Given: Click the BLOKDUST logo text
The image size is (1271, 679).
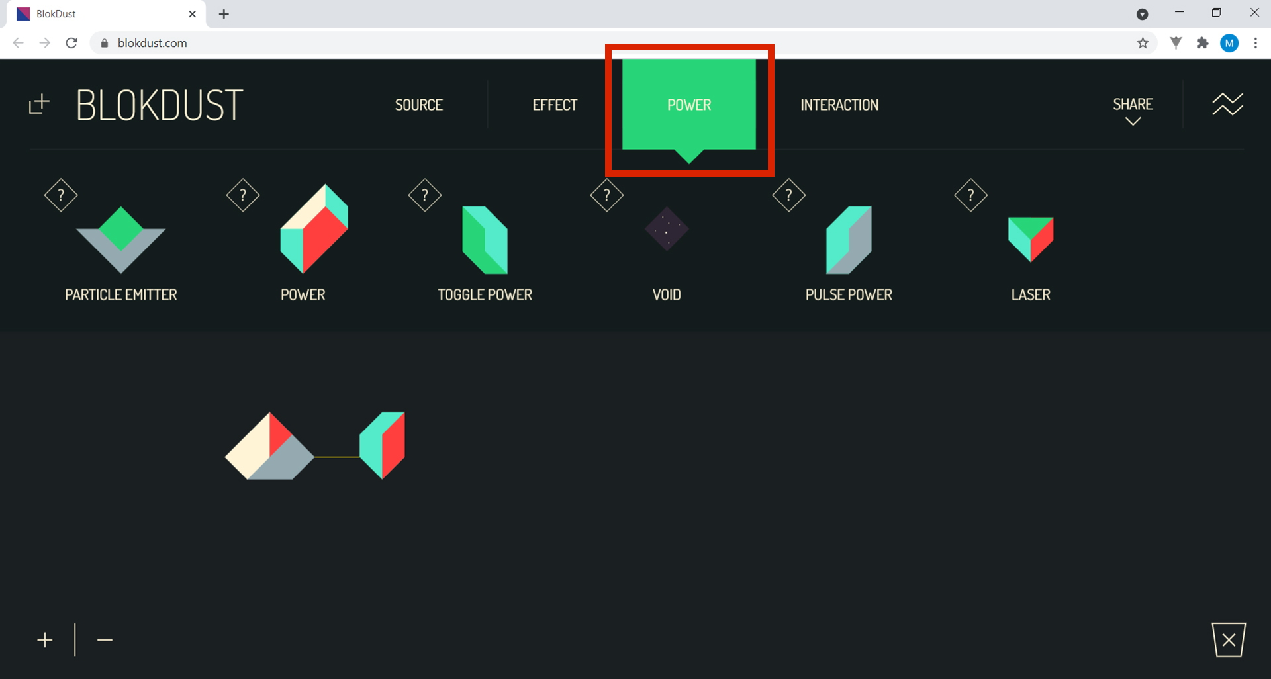Looking at the screenshot, I should pyautogui.click(x=160, y=105).
